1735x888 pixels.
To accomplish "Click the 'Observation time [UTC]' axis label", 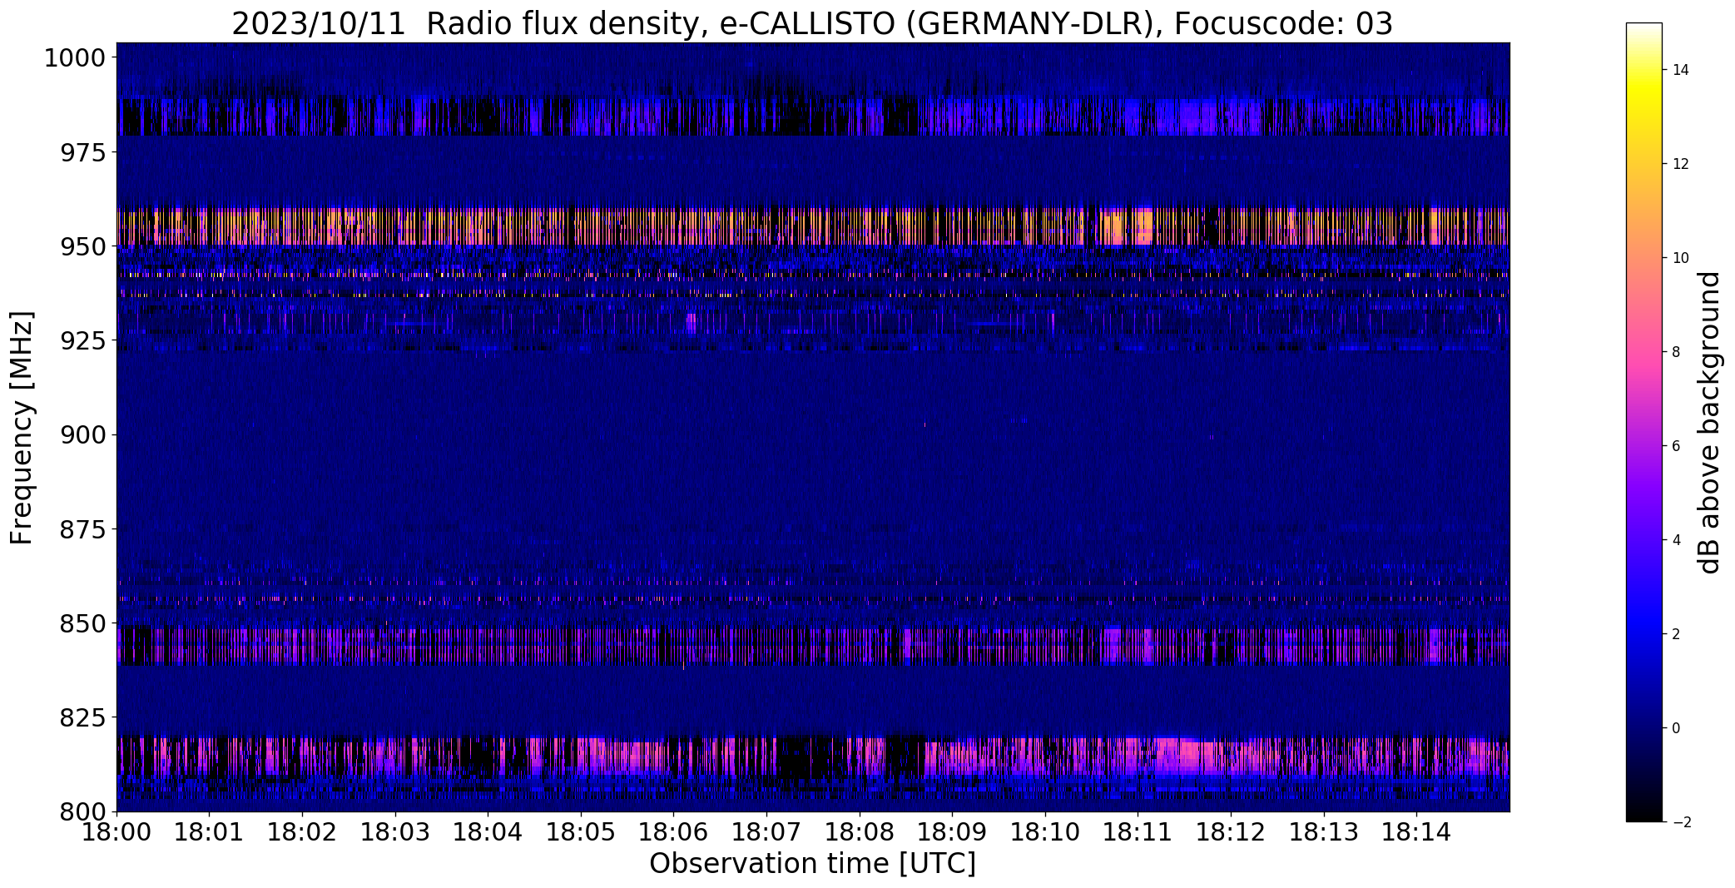I will (x=812, y=864).
